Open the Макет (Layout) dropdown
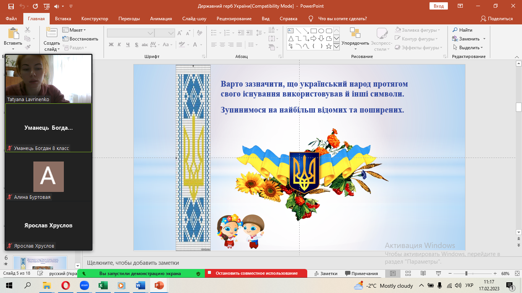This screenshot has width=522, height=293. tap(74, 30)
